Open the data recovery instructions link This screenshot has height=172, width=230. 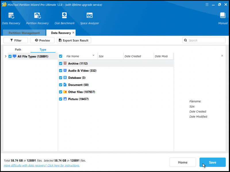(42, 165)
